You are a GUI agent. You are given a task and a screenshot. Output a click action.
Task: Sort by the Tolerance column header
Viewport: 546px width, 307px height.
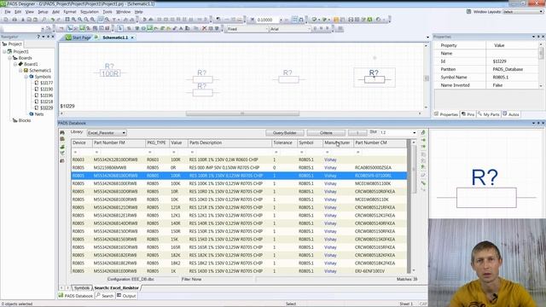pos(284,142)
